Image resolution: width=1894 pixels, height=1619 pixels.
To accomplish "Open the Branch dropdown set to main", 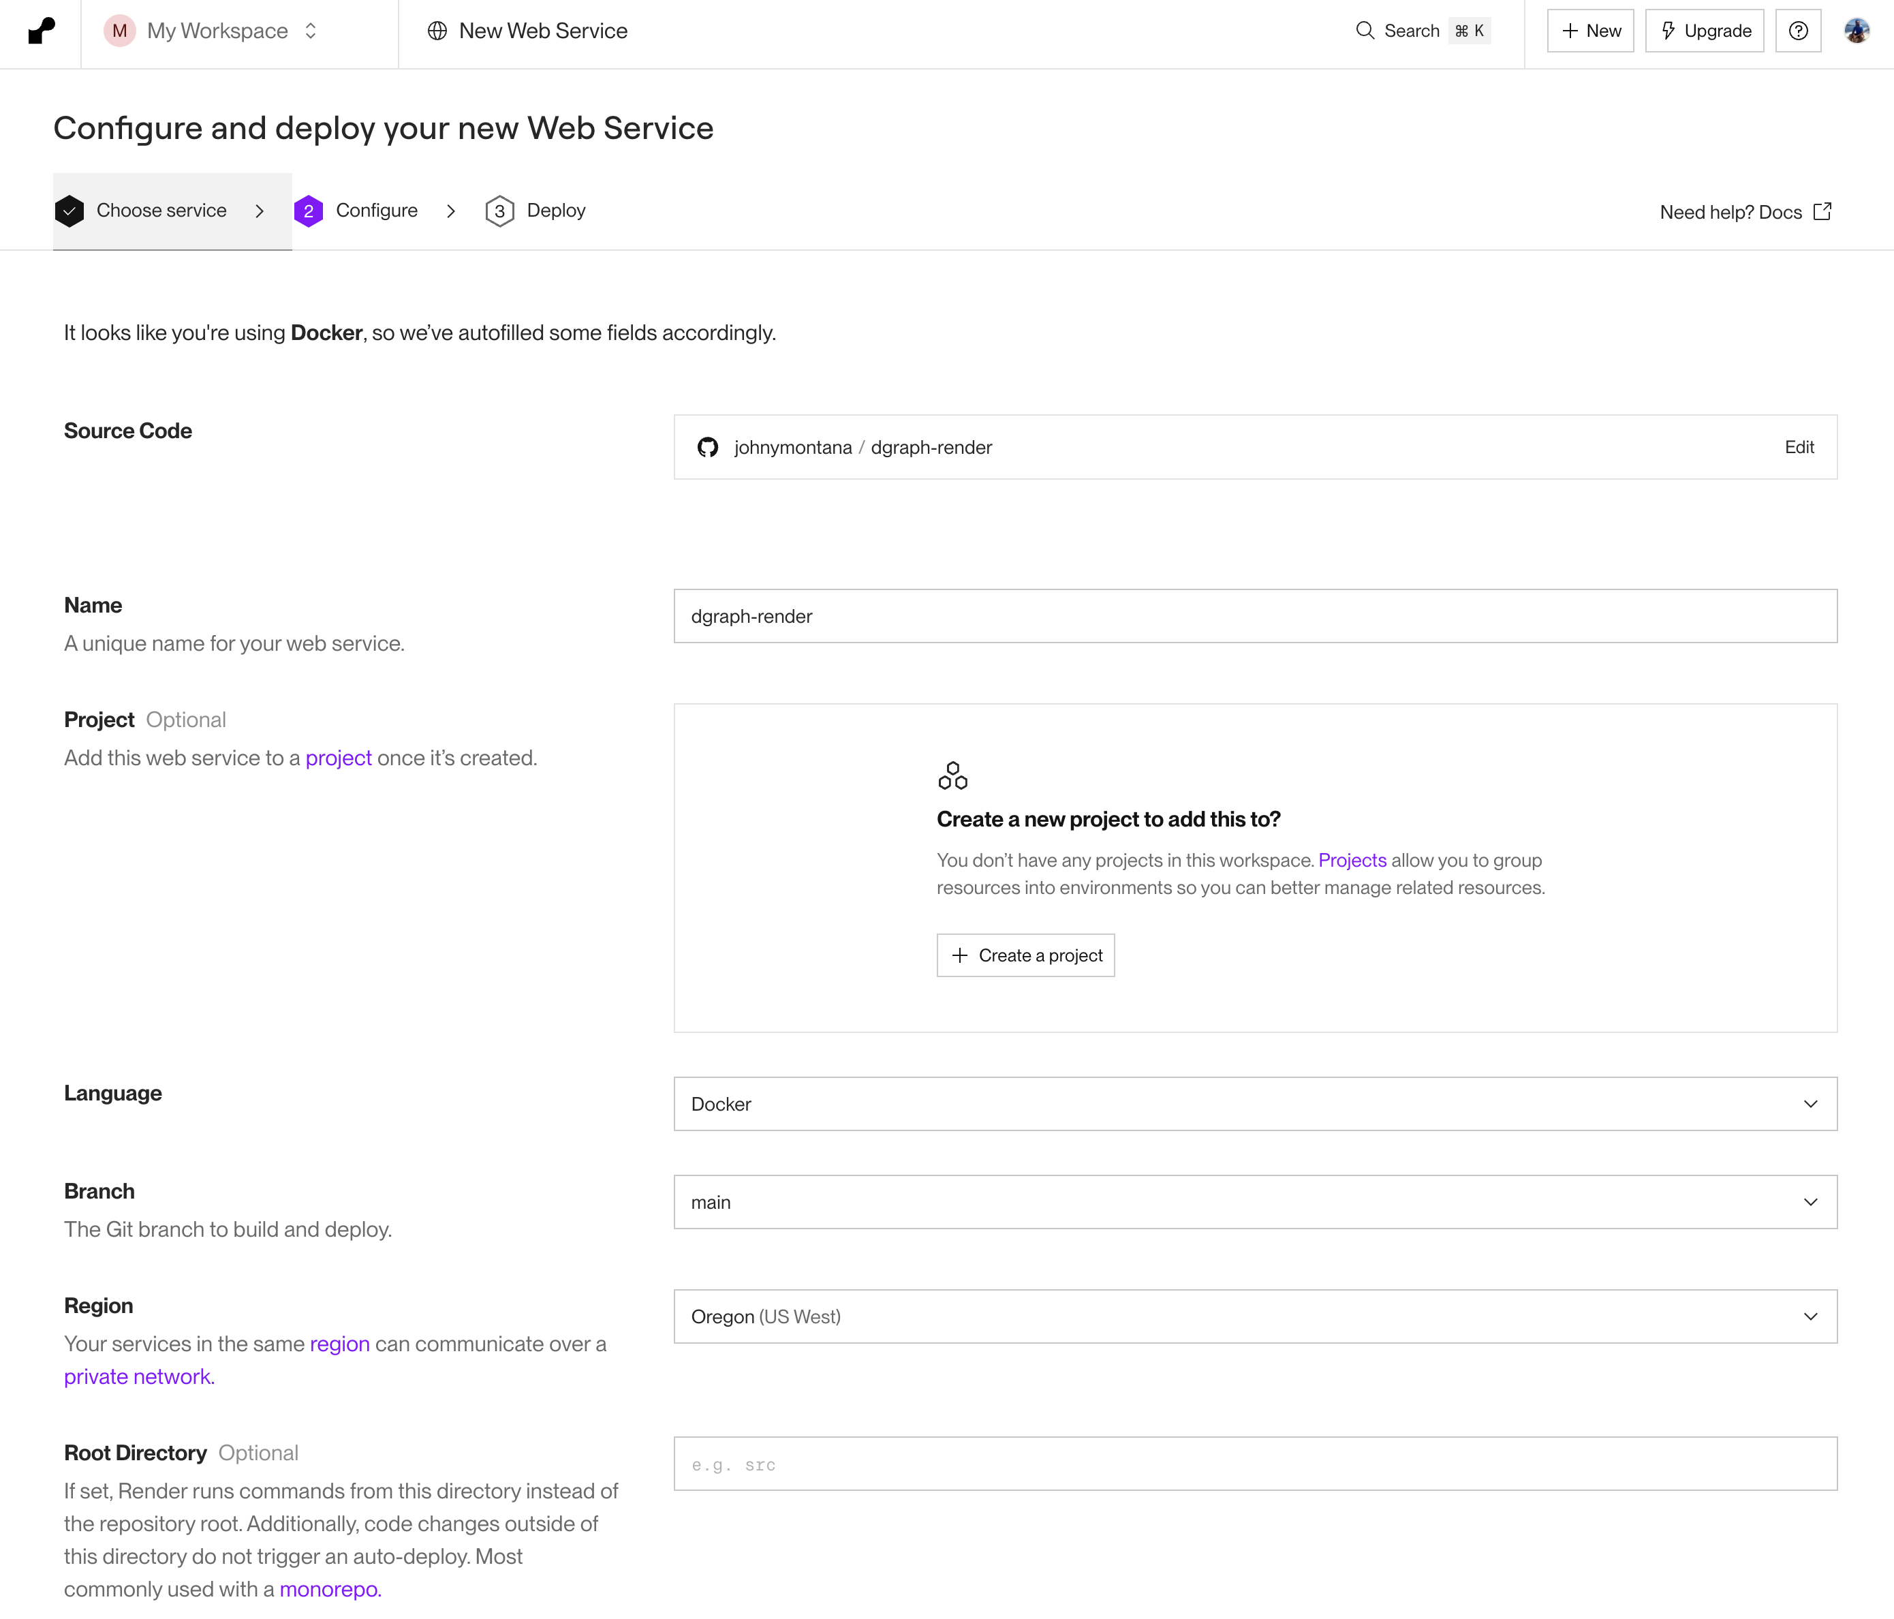I will pyautogui.click(x=1255, y=1202).
